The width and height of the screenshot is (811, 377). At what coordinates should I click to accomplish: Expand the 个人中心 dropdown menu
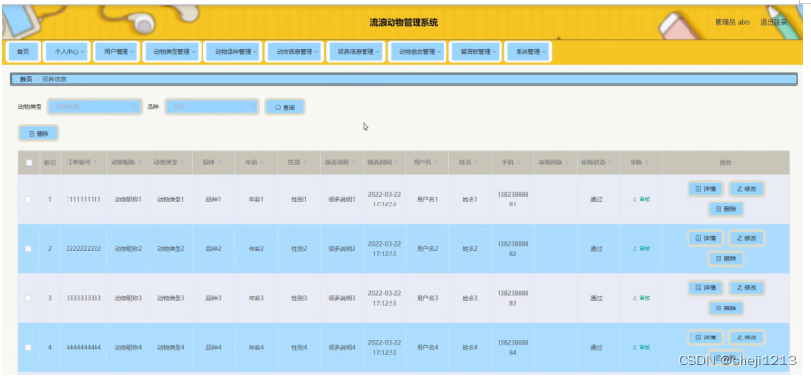click(x=67, y=52)
